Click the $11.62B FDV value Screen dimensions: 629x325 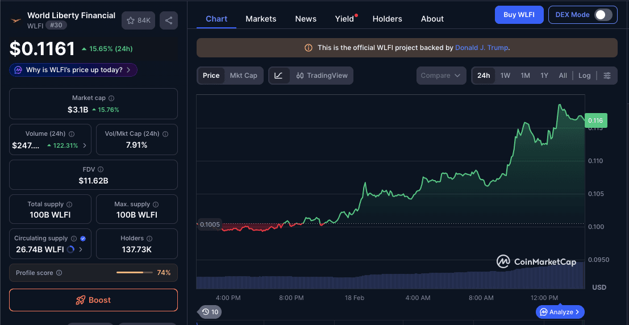pyautogui.click(x=93, y=181)
